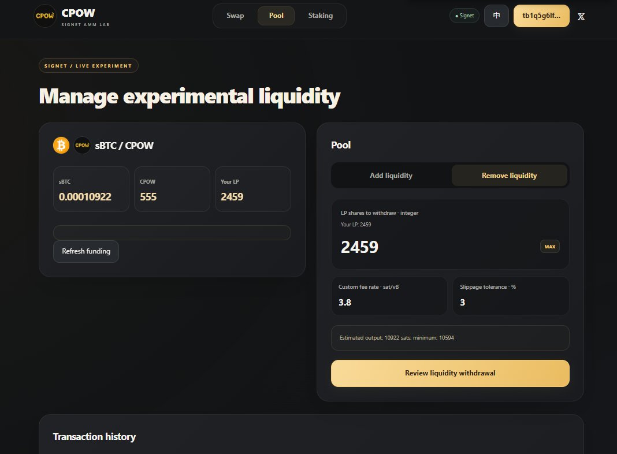The height and width of the screenshot is (454, 617).
Task: Click the Manage experimental liquidity heading
Action: click(x=189, y=97)
